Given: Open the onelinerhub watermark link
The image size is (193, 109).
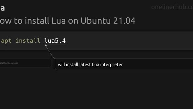Looking at the screenshot, I should tap(172, 7).
